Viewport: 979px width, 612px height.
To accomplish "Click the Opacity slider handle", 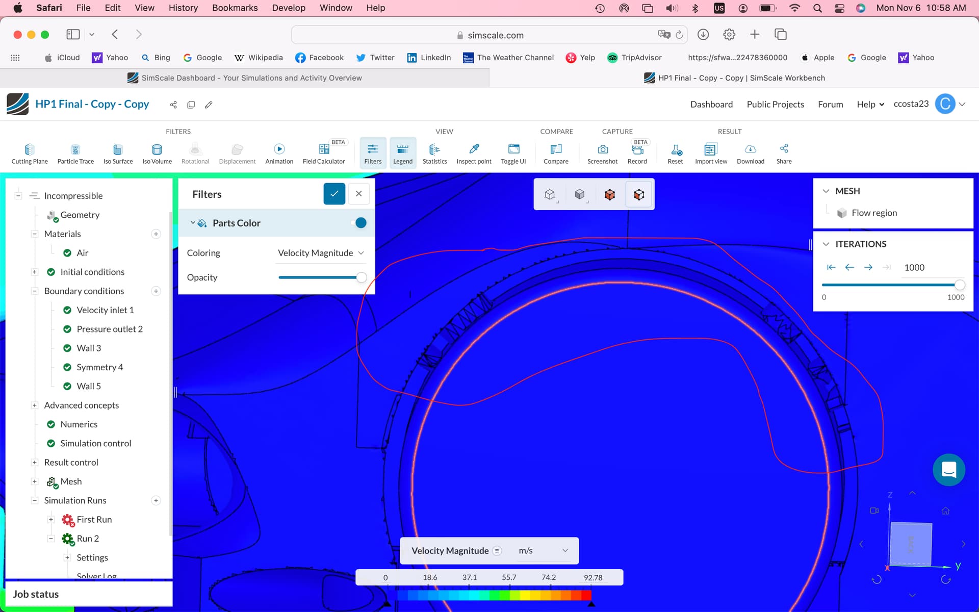I will (362, 277).
